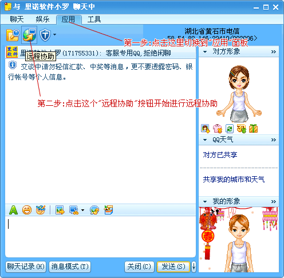This screenshot has width=284, height=278.
Task: Click the double chevron on 对方形象 header
Action: click(x=274, y=52)
